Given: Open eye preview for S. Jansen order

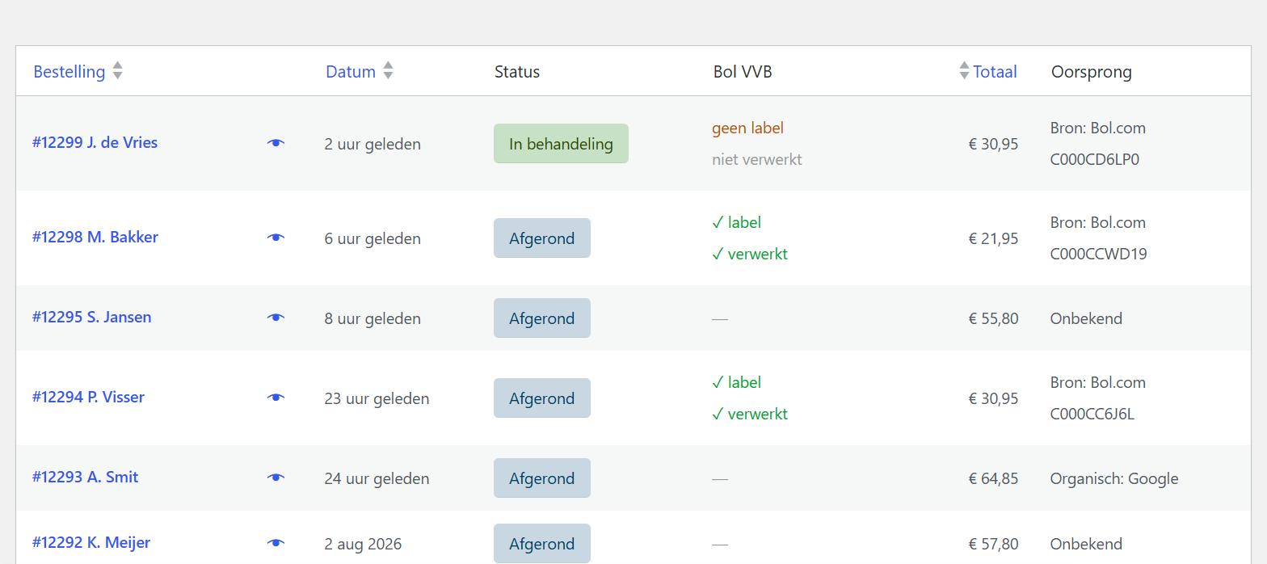Looking at the screenshot, I should (x=276, y=318).
